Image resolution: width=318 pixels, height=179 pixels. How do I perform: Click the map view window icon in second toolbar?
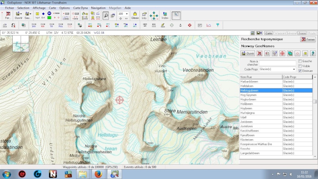coord(23,25)
